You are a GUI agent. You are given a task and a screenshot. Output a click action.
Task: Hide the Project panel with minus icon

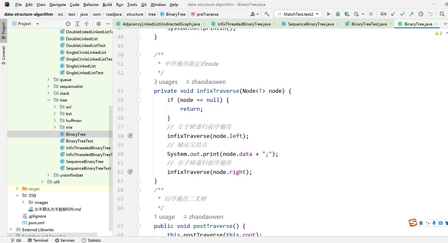coord(108,24)
